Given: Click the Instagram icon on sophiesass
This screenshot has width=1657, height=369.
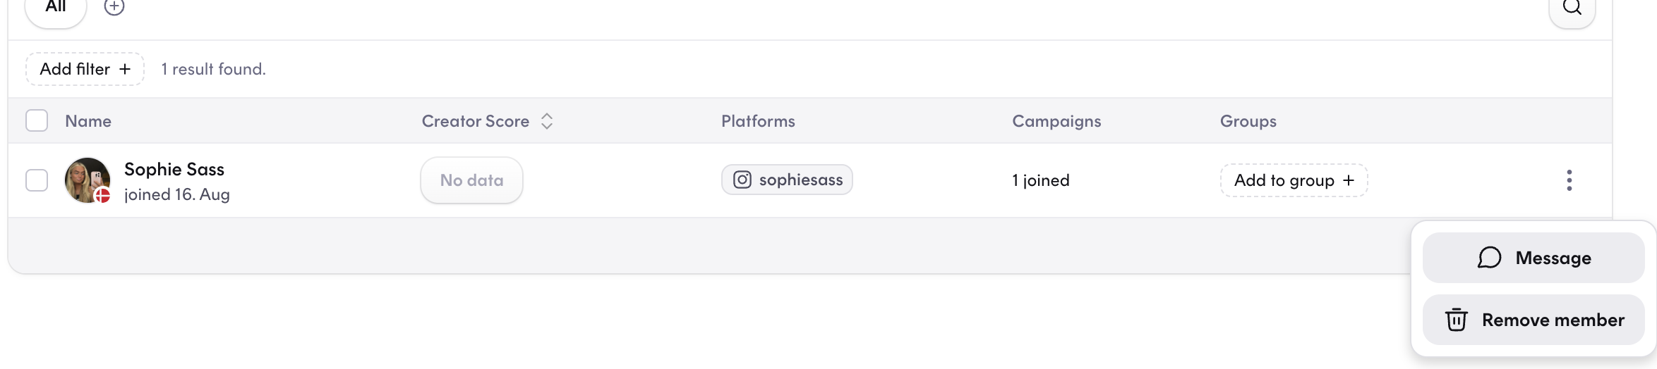Looking at the screenshot, I should [x=742, y=180].
